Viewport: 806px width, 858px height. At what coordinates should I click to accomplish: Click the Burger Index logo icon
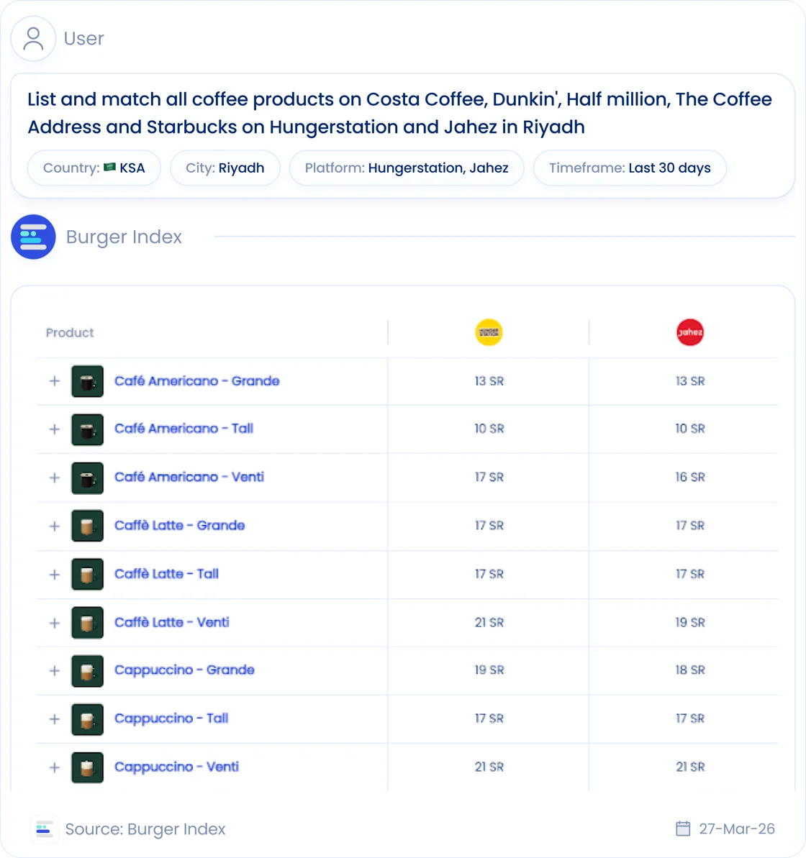point(33,237)
